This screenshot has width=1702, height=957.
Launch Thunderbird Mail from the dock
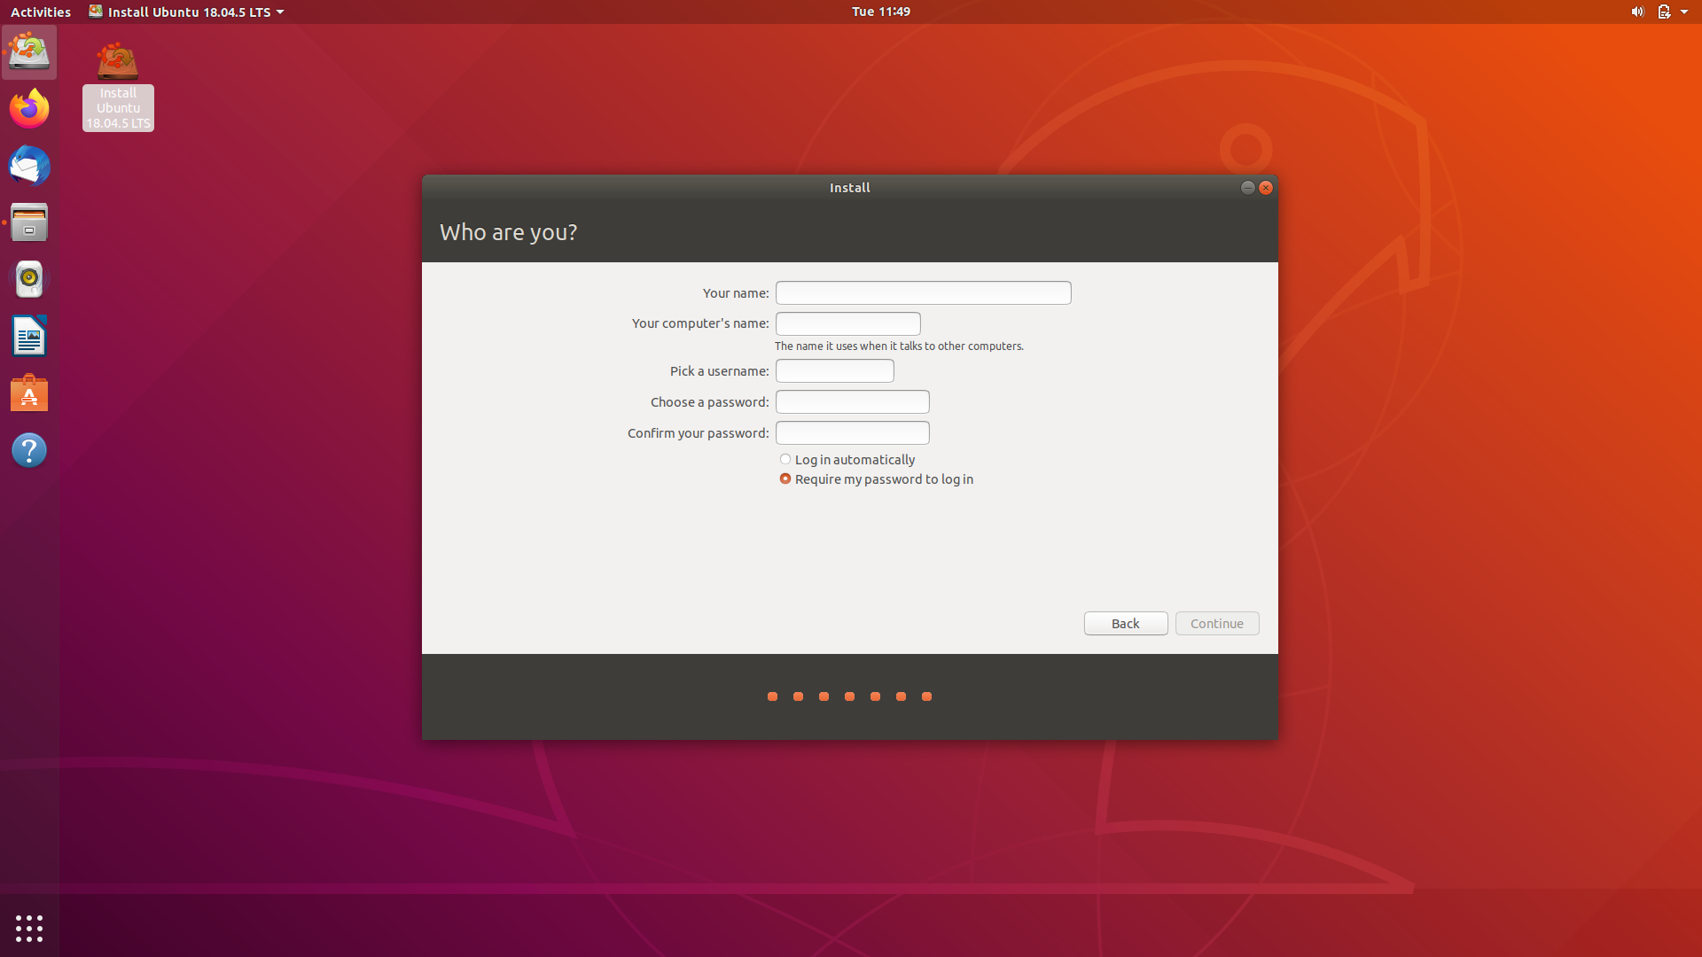click(29, 166)
